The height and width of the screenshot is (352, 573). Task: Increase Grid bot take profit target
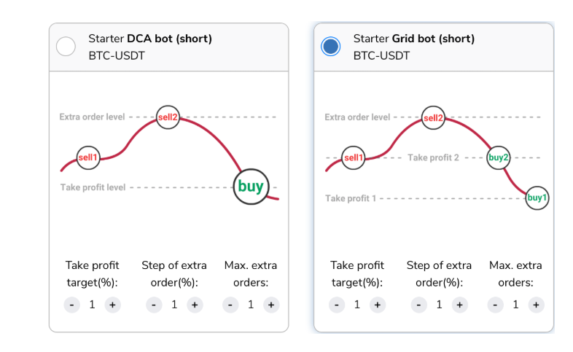click(378, 305)
